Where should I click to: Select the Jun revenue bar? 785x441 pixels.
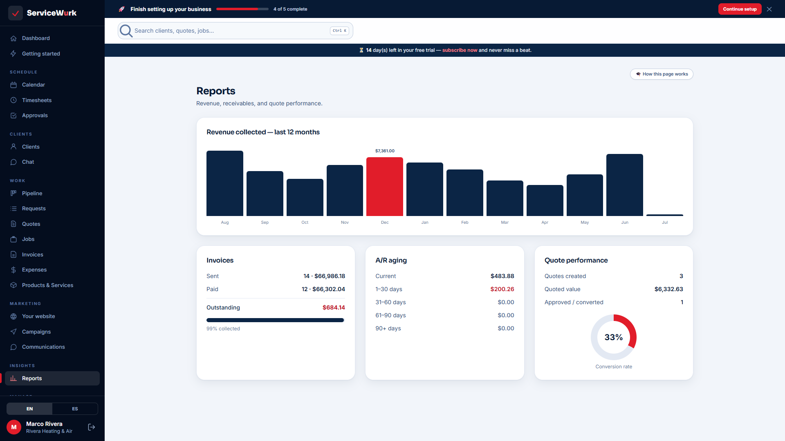tap(625, 185)
